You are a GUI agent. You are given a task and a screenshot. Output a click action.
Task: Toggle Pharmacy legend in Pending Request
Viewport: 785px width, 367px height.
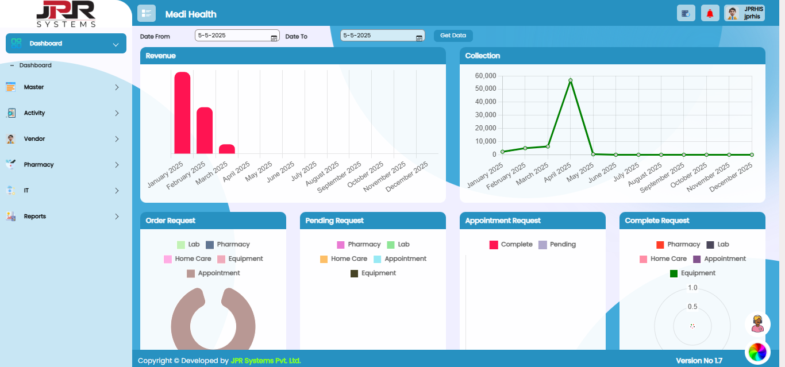click(358, 245)
